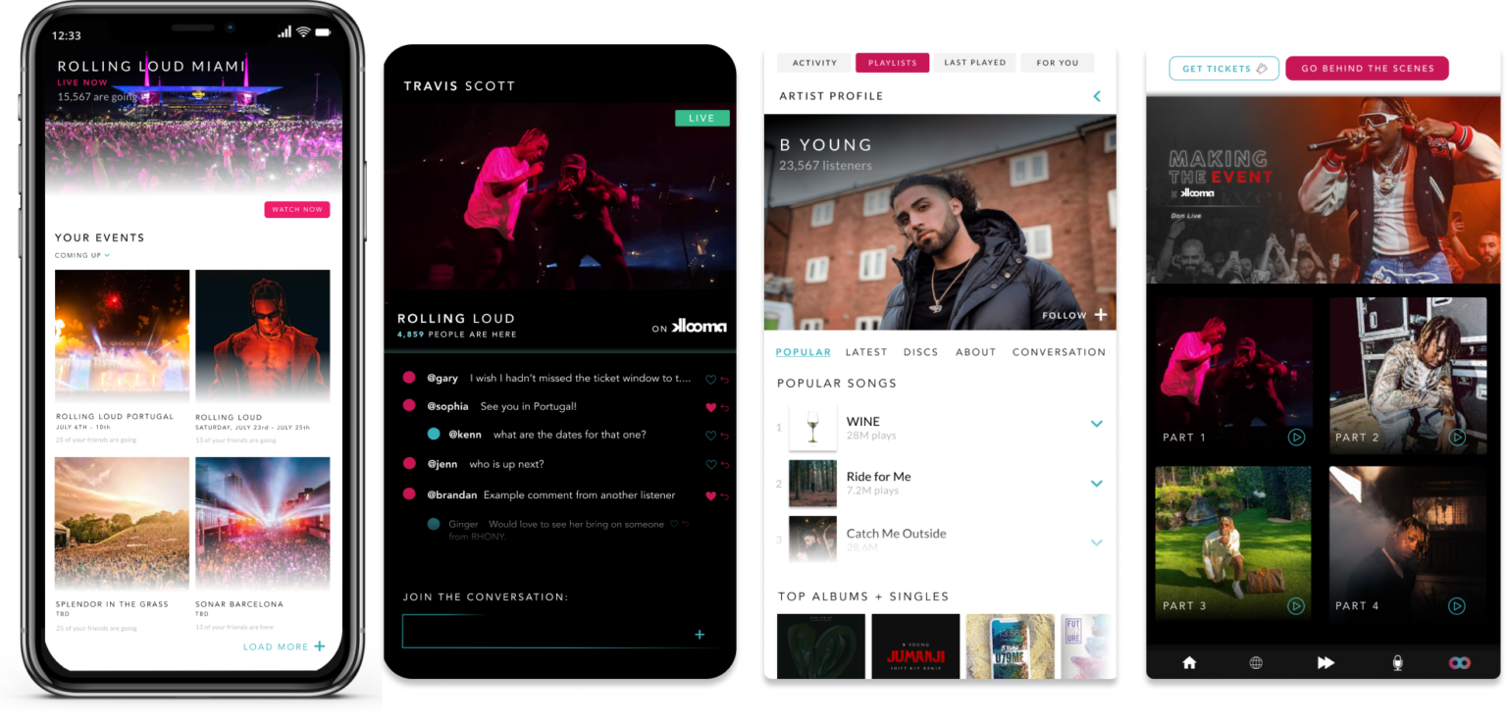Like @jenn's comment with heart icon
This screenshot has width=1507, height=724.
coord(710,465)
